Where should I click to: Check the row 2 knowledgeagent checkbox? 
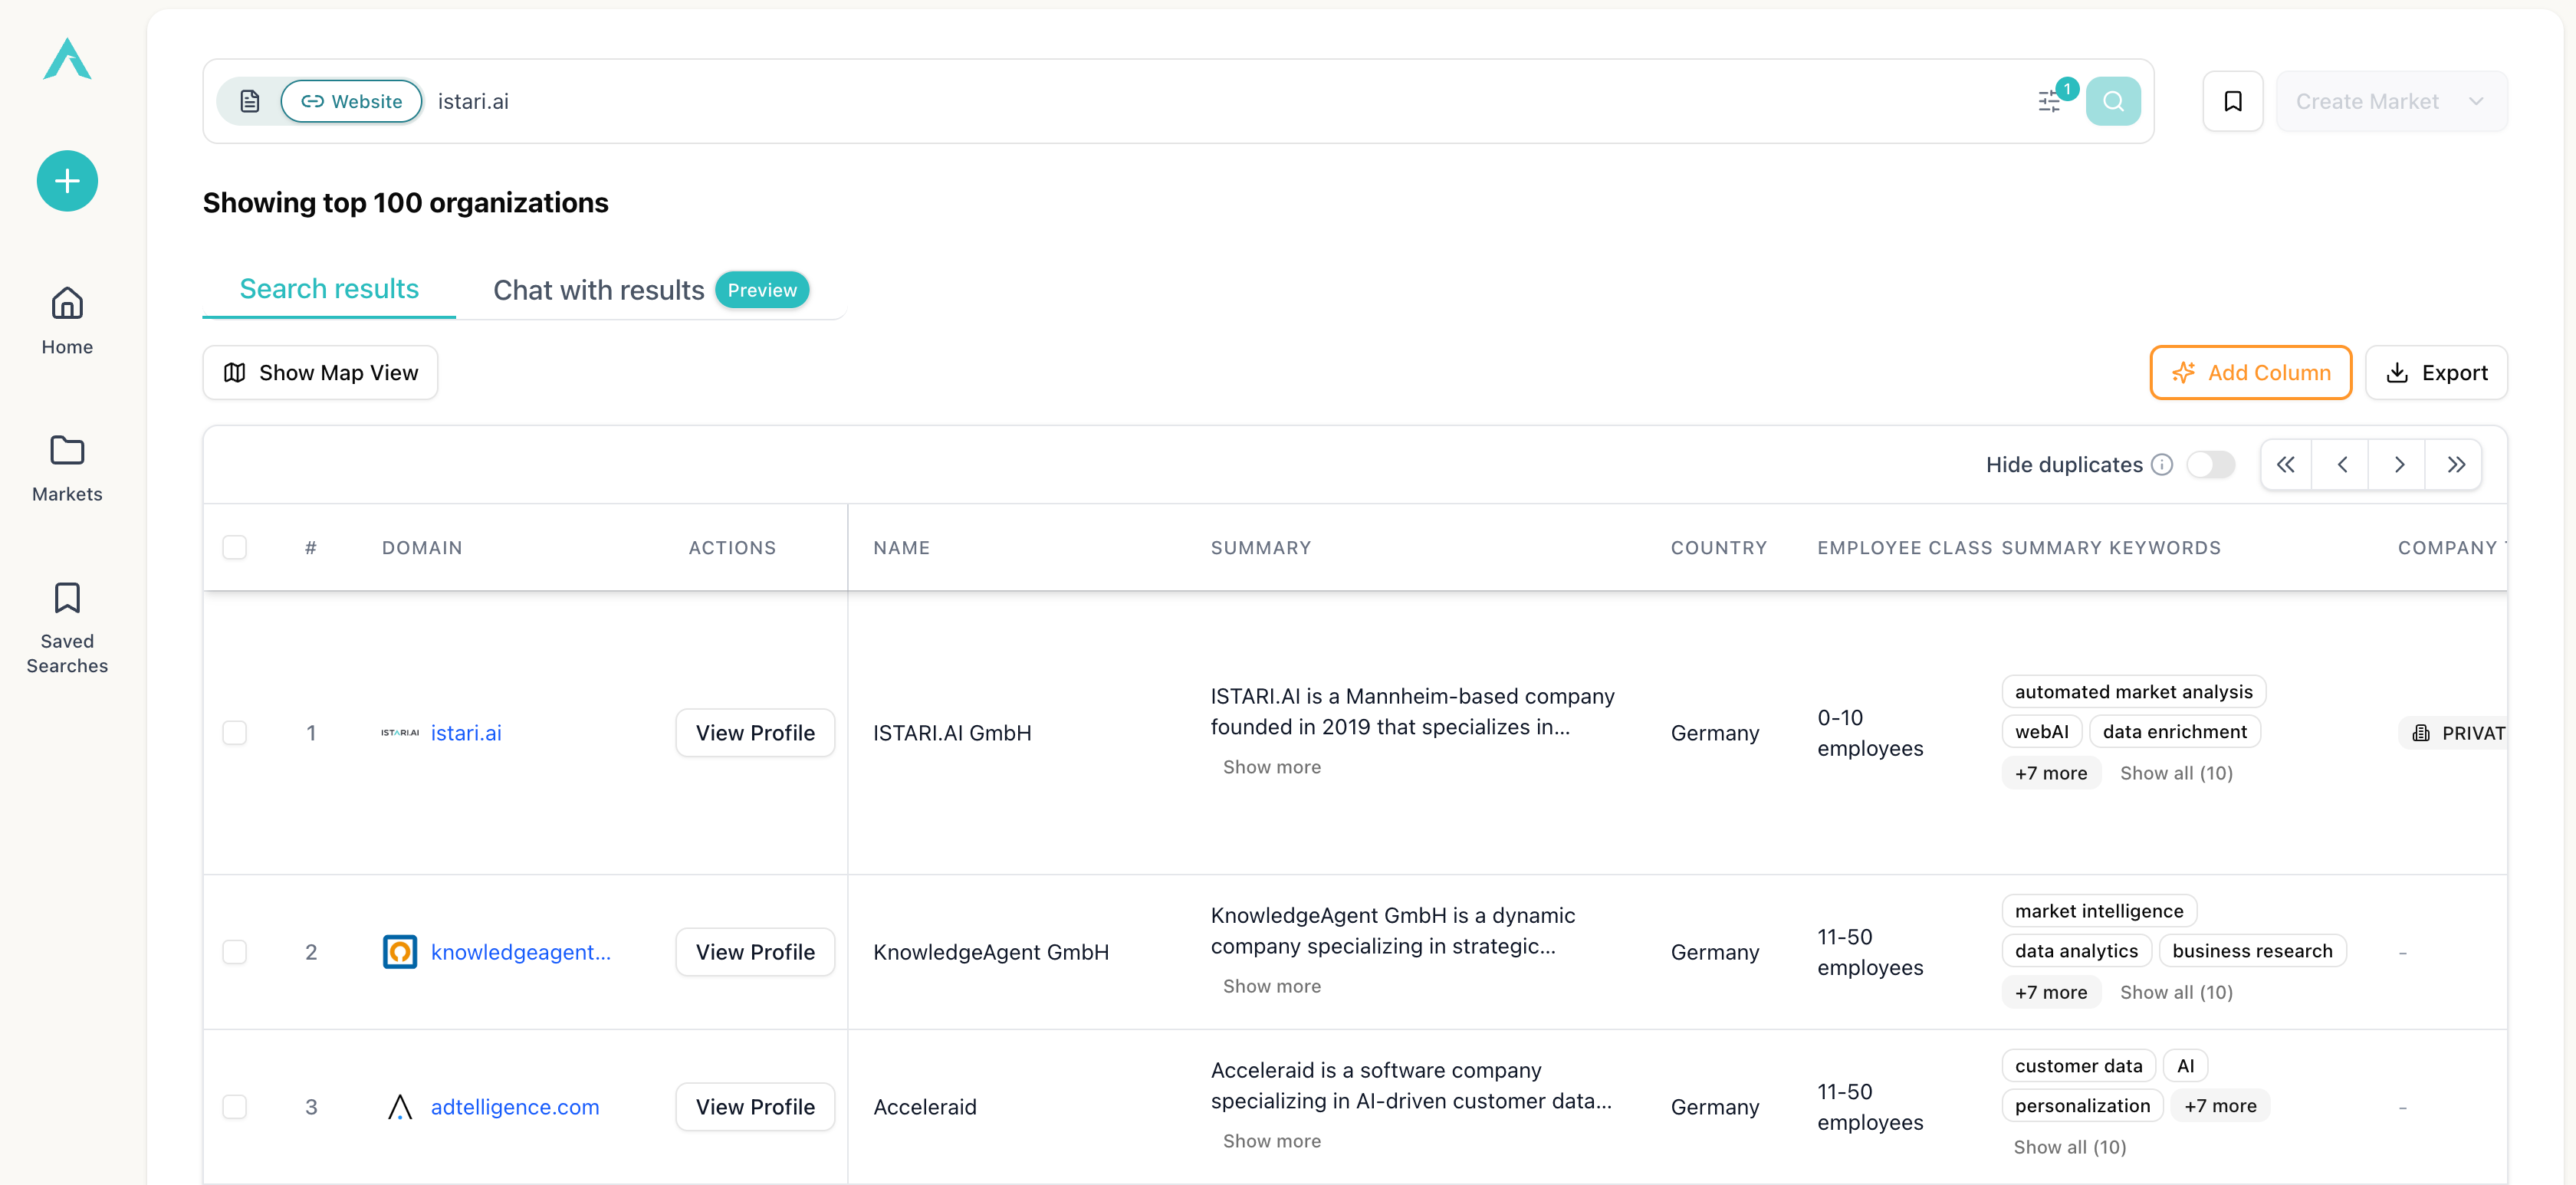234,952
